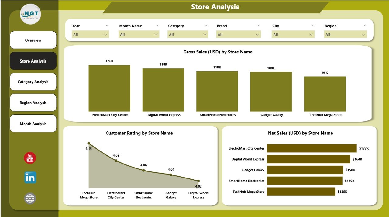Open the Category filter dropdown
The height and width of the screenshot is (217, 389).
[188, 35]
